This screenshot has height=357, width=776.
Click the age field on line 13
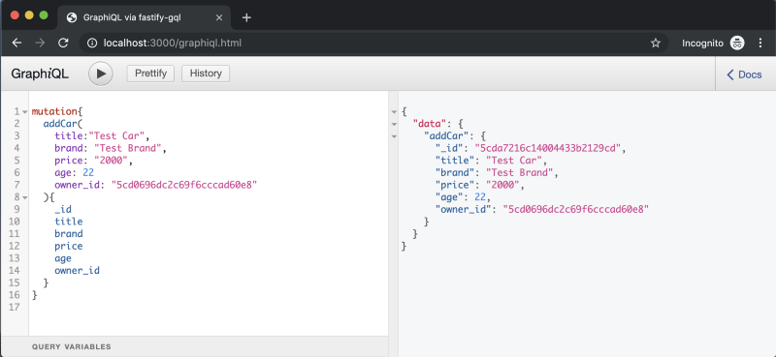(x=63, y=258)
